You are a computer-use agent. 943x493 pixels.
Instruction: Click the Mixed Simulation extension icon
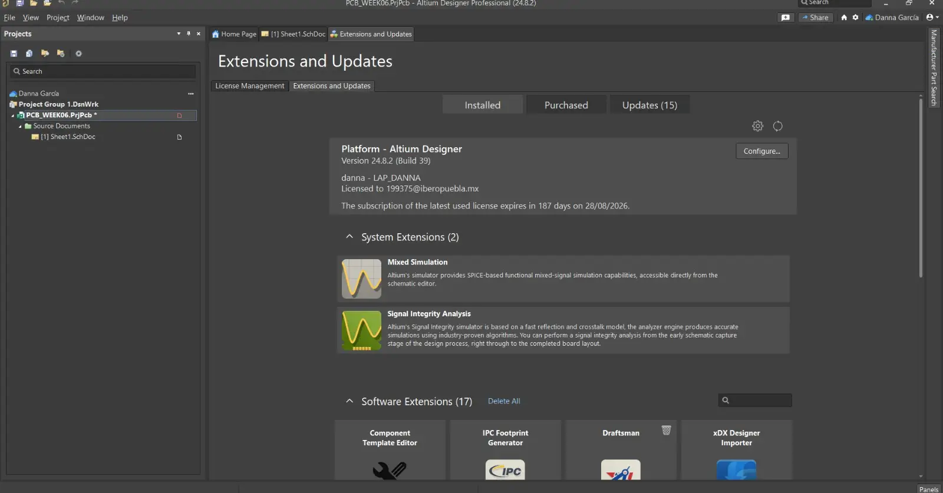click(361, 279)
